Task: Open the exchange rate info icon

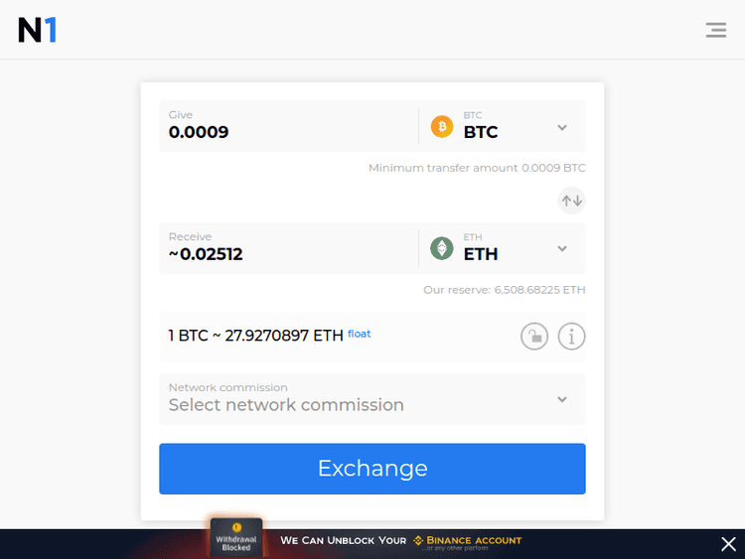Action: pos(571,337)
